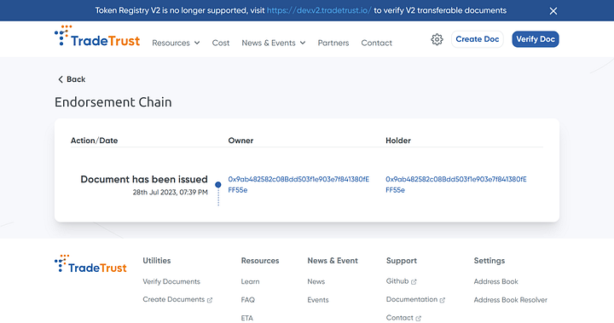Viewport: 614px width, 323px height.
Task: Click the 'Resources' footer heading
Action: 260,261
